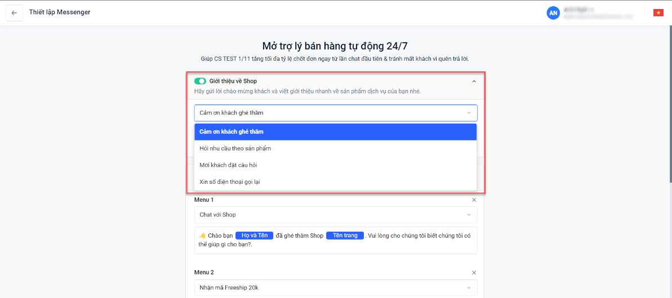This screenshot has width=672, height=298.
Task: Open the Nhận mã Freeship 20k dropdown
Action: click(335, 288)
